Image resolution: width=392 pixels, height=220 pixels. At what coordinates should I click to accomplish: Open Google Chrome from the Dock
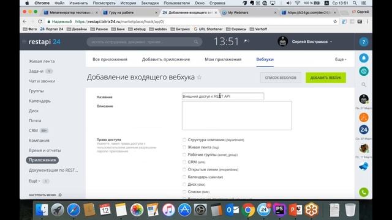(x=247, y=210)
